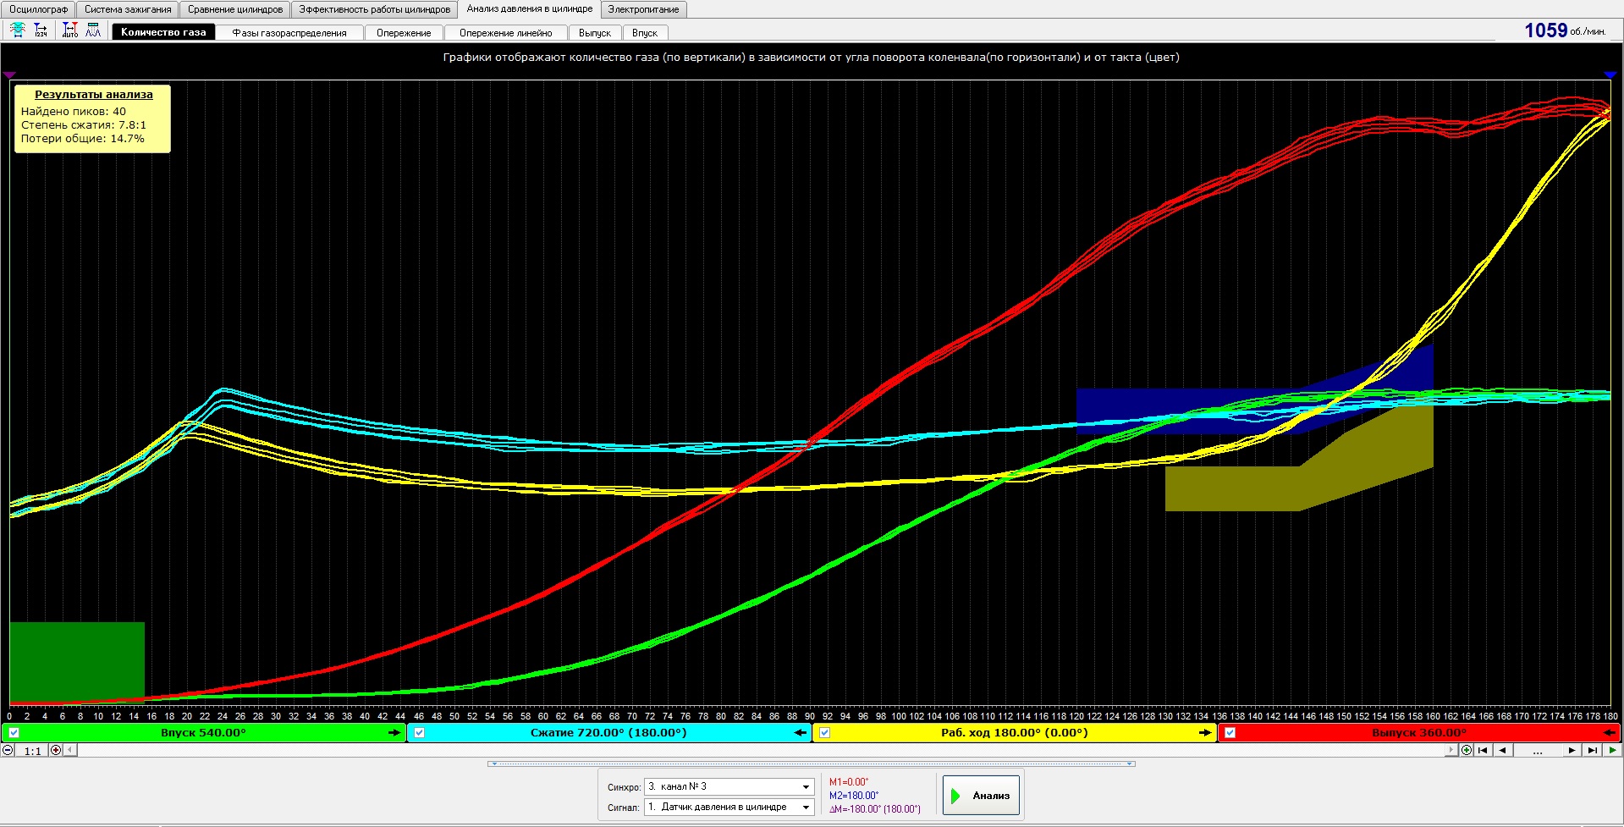
Task: Click the small right scroll arrow near green plus
Action: pos(1452,750)
